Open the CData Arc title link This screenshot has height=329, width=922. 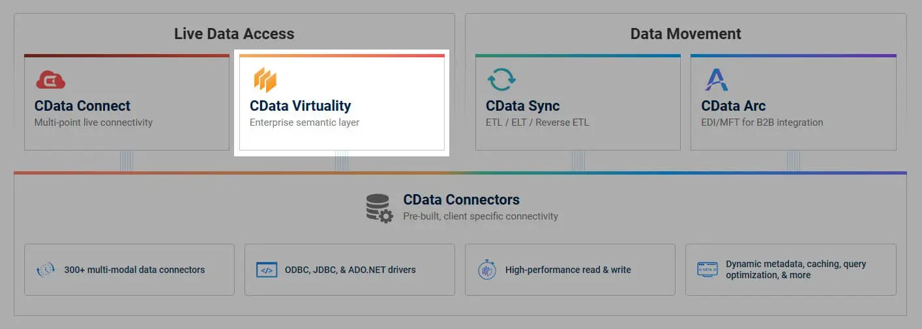(733, 106)
